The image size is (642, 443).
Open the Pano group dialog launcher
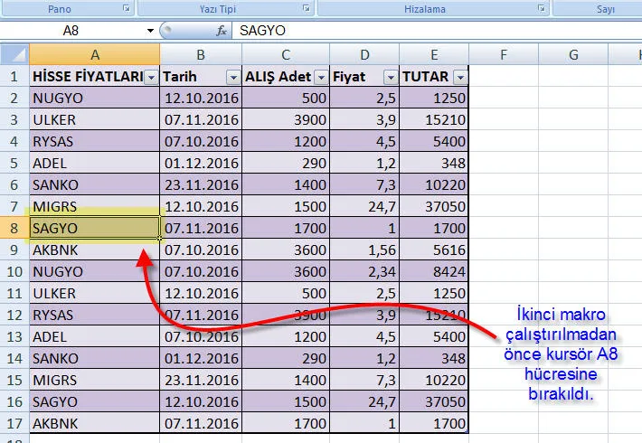(x=125, y=8)
